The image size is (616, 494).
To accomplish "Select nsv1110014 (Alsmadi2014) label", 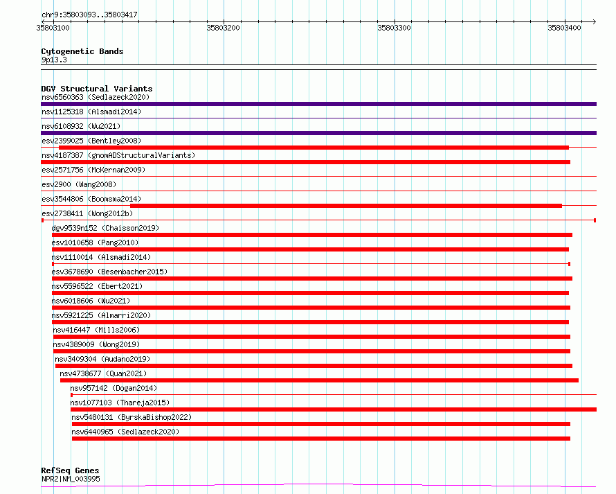I will pos(101,257).
